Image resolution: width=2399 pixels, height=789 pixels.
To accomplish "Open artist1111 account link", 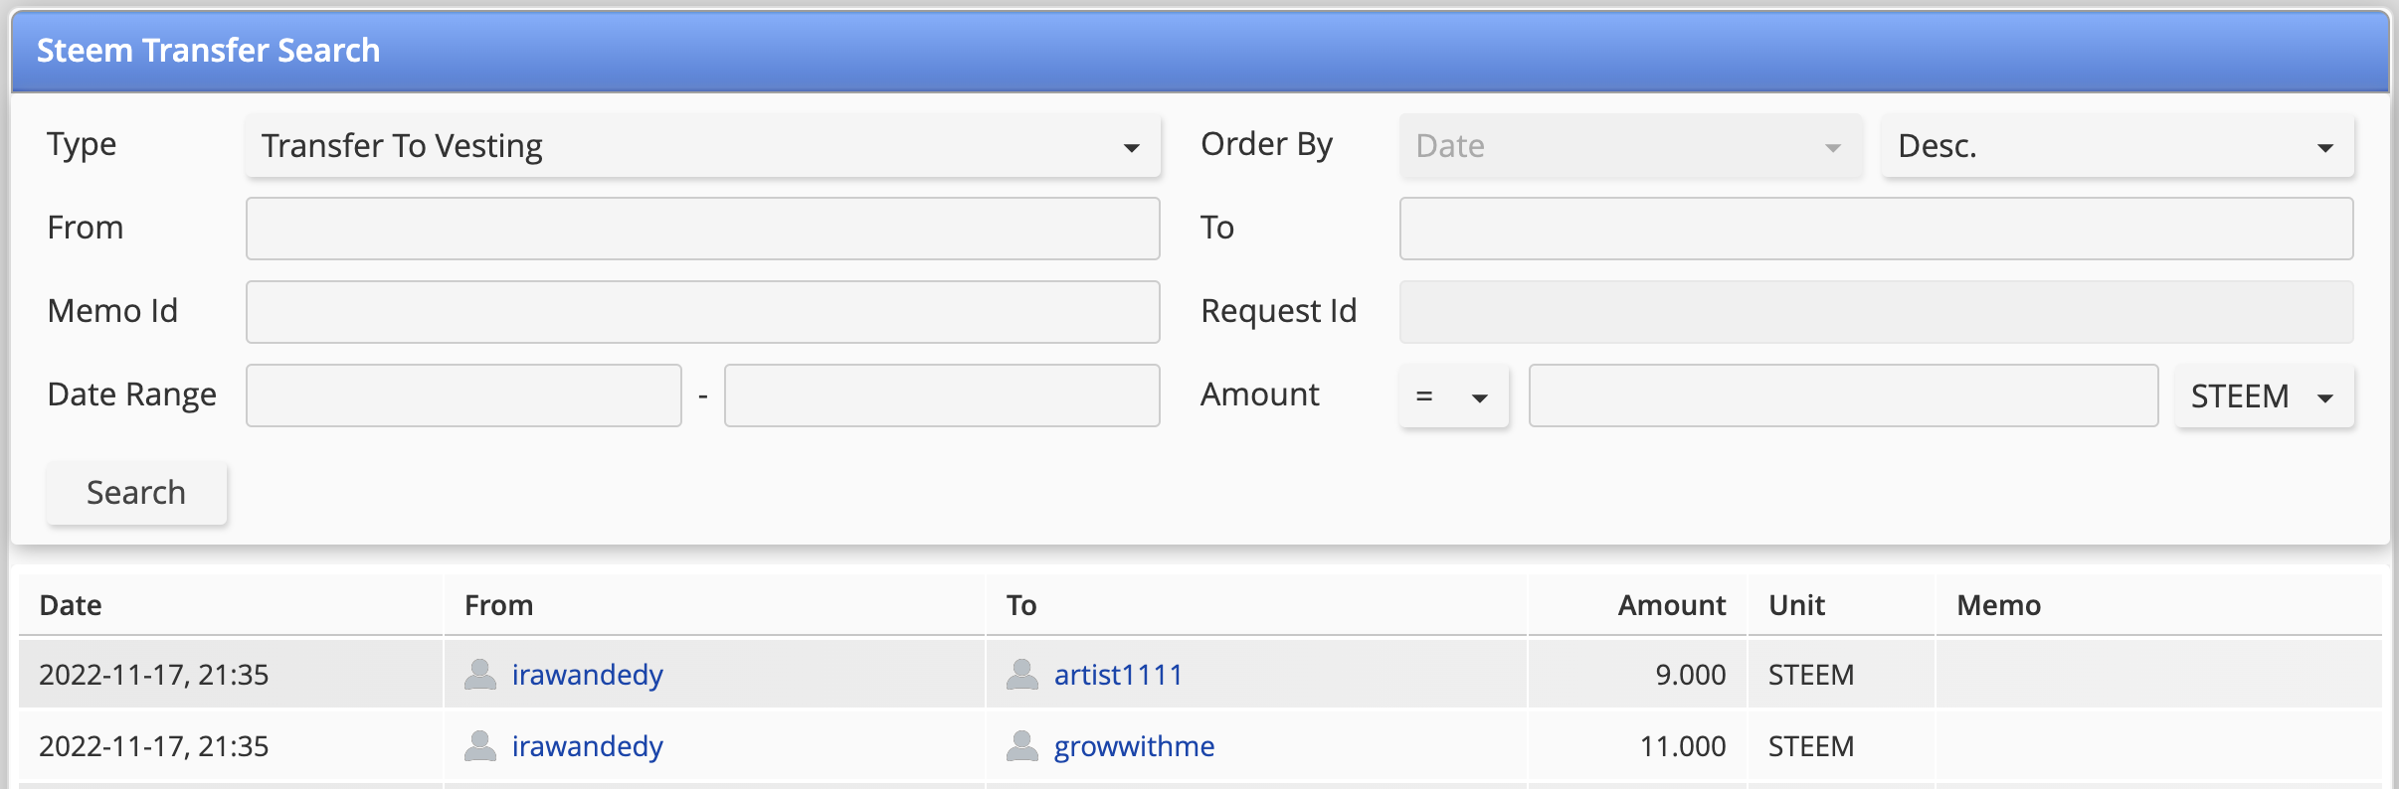I will coord(1118,675).
